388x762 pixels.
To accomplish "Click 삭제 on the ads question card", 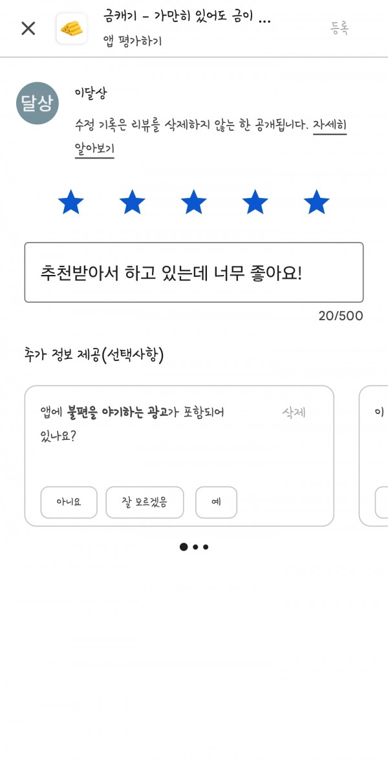I will (294, 413).
